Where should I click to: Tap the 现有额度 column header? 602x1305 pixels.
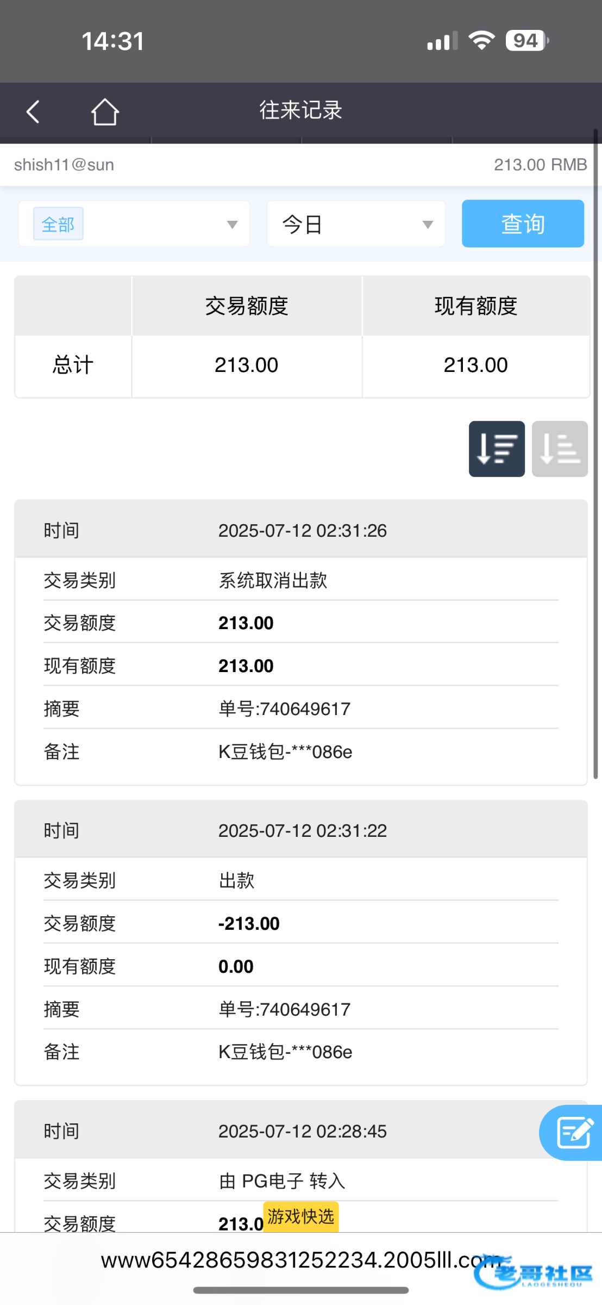tap(476, 306)
